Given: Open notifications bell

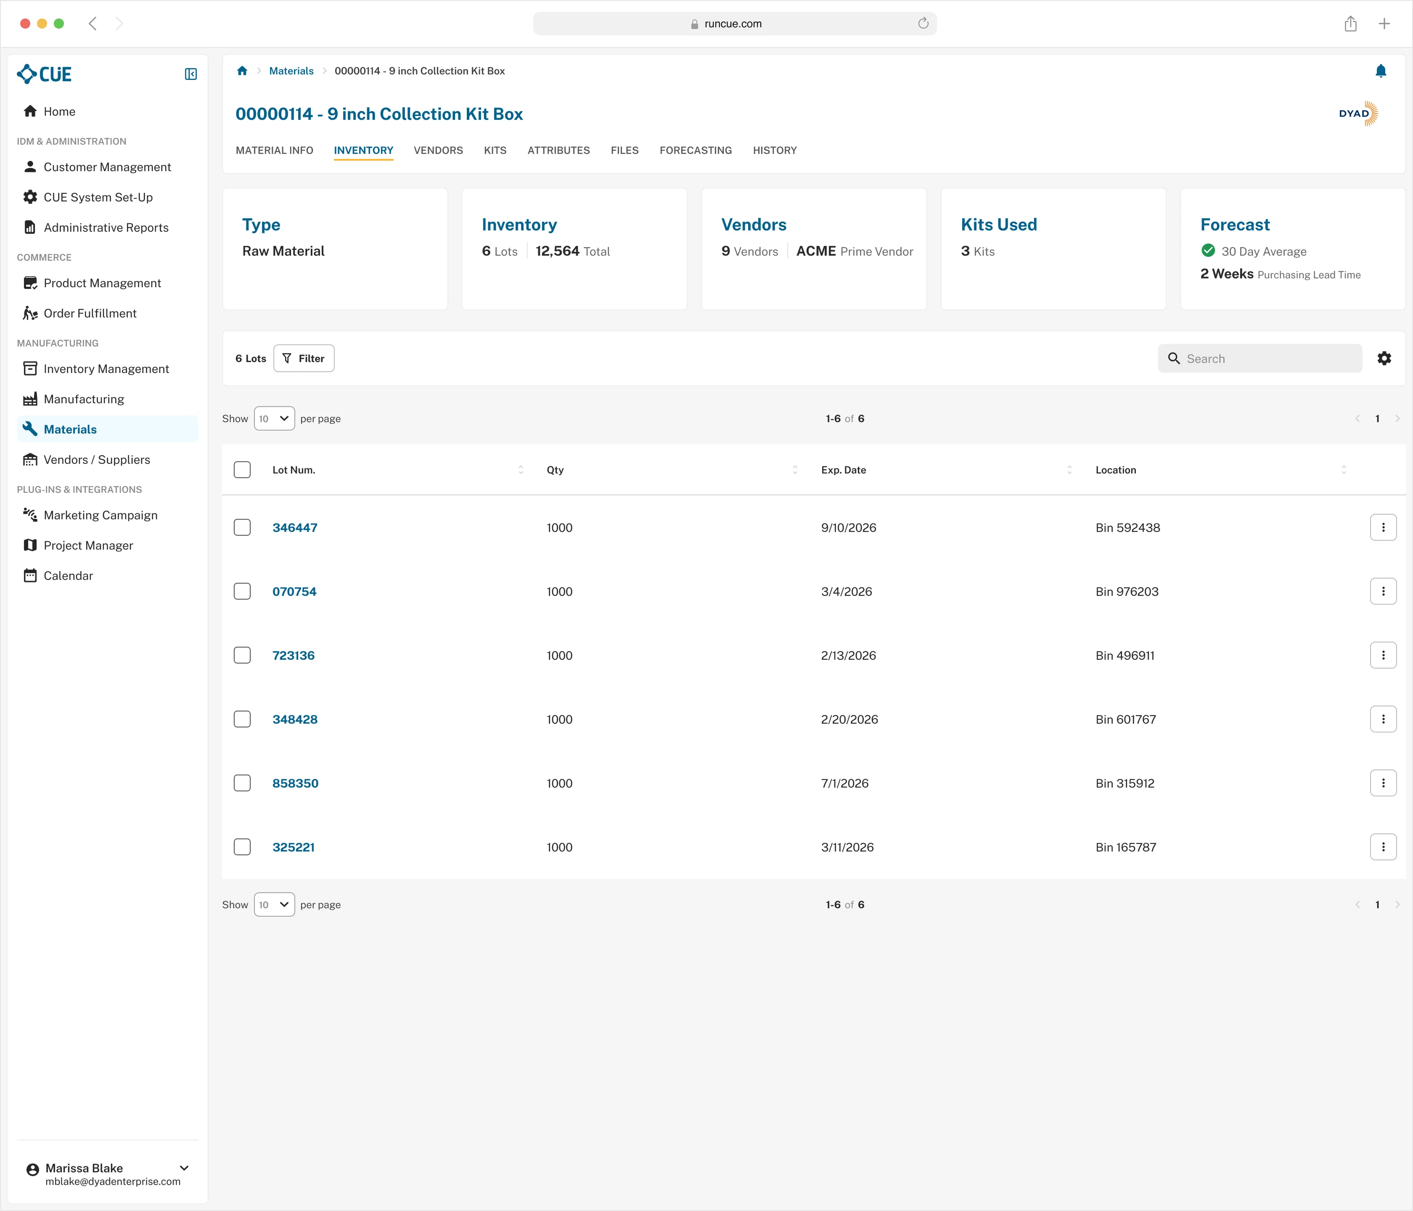Looking at the screenshot, I should click(1380, 71).
